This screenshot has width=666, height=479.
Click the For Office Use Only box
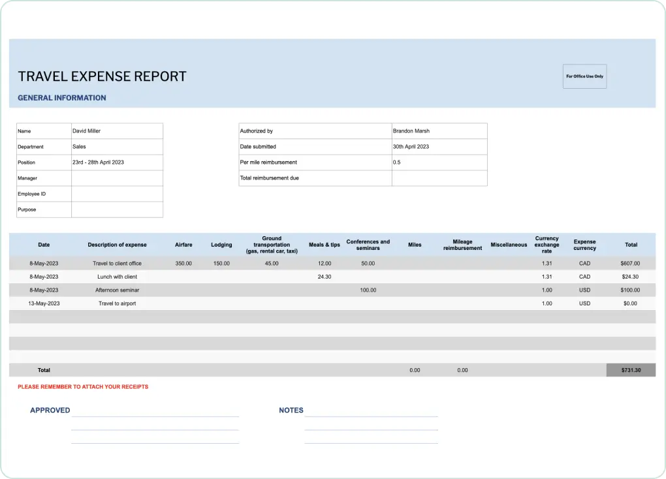point(584,76)
